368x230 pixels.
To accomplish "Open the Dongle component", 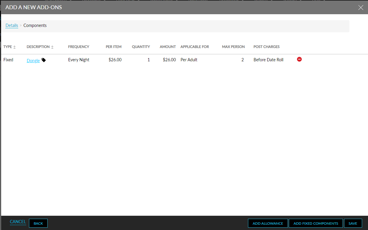I will [x=33, y=60].
